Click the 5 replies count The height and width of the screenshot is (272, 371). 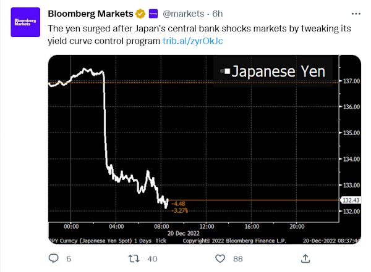[69, 259]
